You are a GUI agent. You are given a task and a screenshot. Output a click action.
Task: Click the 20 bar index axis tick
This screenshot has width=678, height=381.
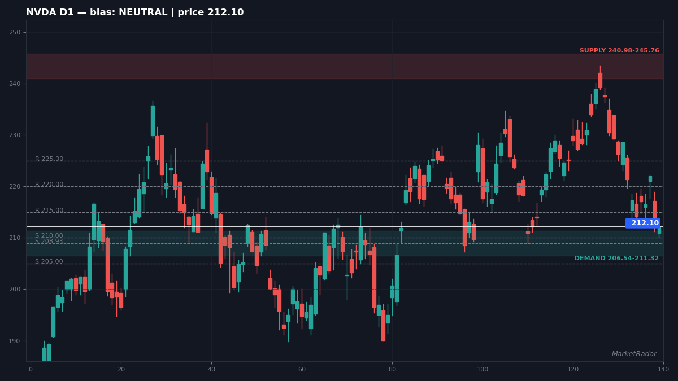point(121,369)
